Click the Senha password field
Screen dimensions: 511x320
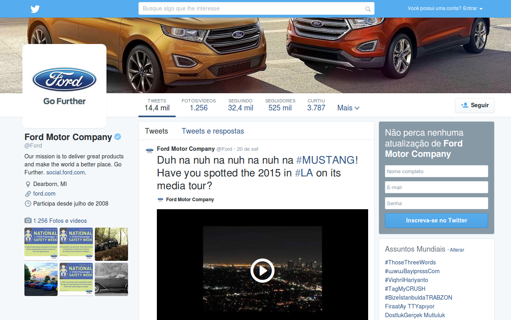click(x=437, y=203)
